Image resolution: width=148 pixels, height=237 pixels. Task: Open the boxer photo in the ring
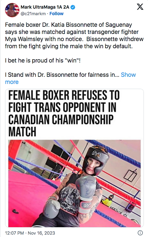click(x=74, y=183)
